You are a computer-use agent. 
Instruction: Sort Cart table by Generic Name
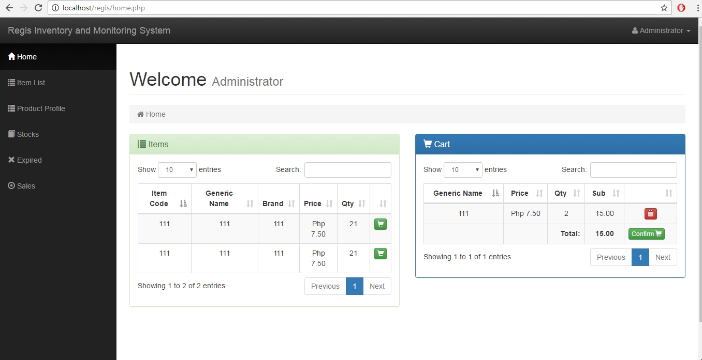tap(463, 193)
